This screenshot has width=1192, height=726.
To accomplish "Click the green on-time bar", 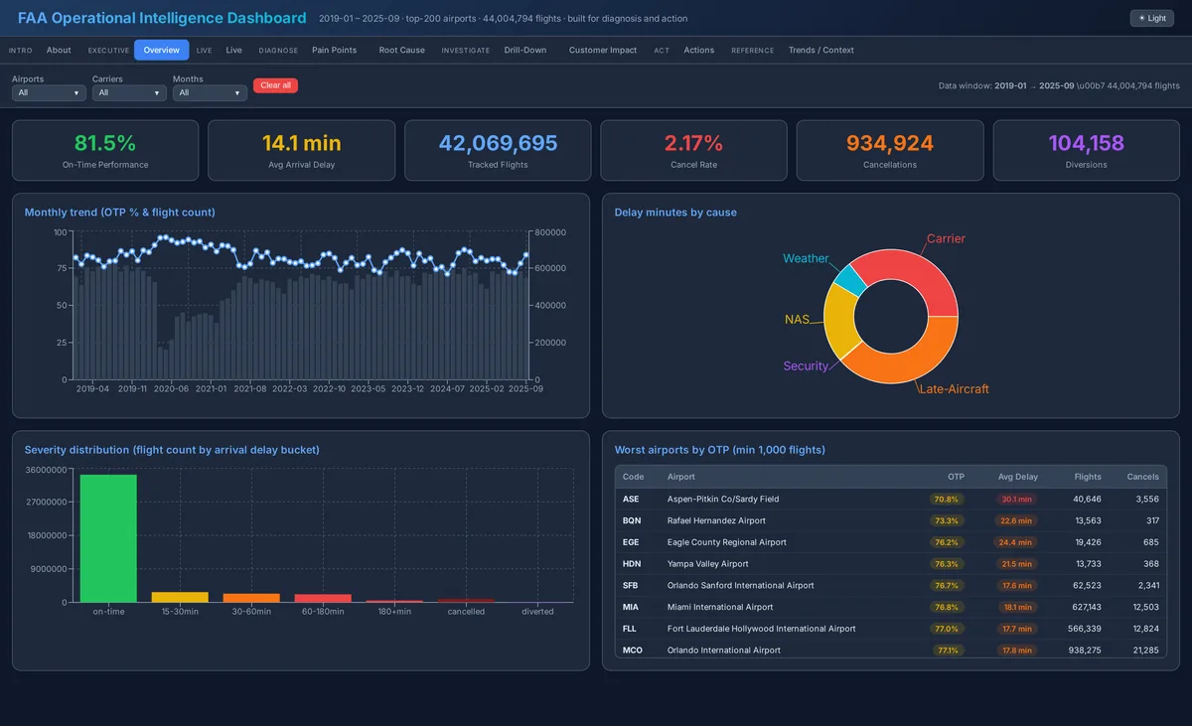I will (108, 538).
